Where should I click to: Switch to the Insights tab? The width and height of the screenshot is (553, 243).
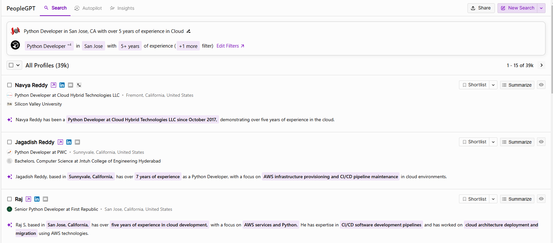pos(122,8)
